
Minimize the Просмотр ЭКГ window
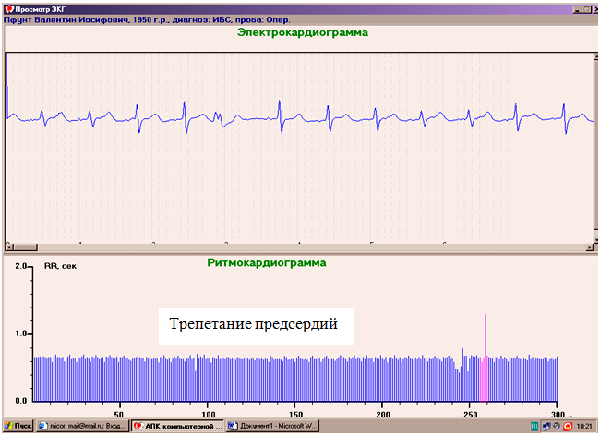[578, 9]
